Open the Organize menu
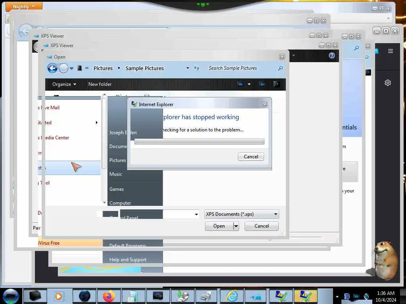 pyautogui.click(x=64, y=84)
